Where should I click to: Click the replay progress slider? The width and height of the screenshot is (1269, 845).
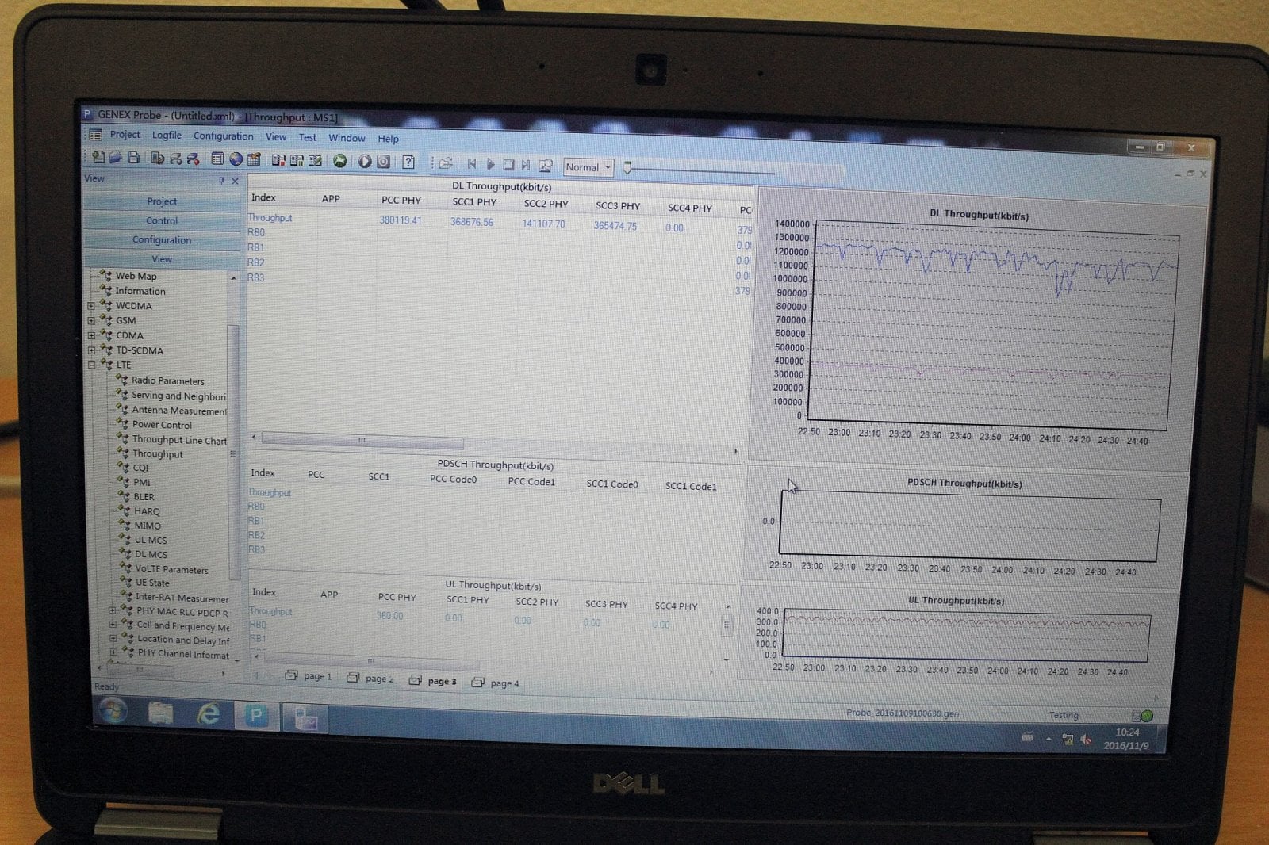pyautogui.click(x=628, y=168)
